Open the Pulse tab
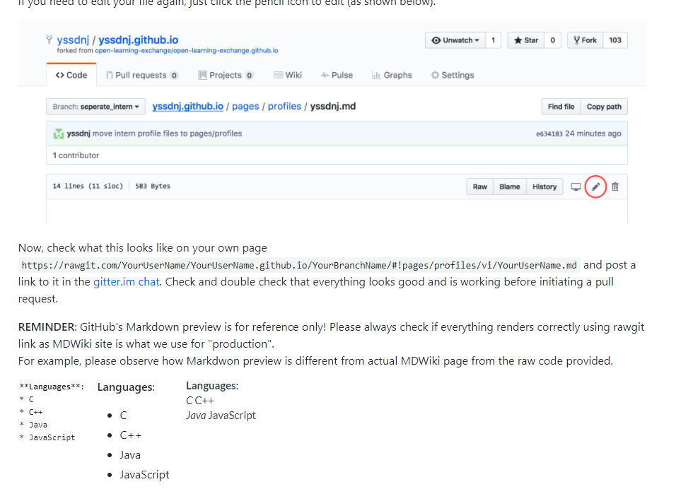 click(x=337, y=75)
